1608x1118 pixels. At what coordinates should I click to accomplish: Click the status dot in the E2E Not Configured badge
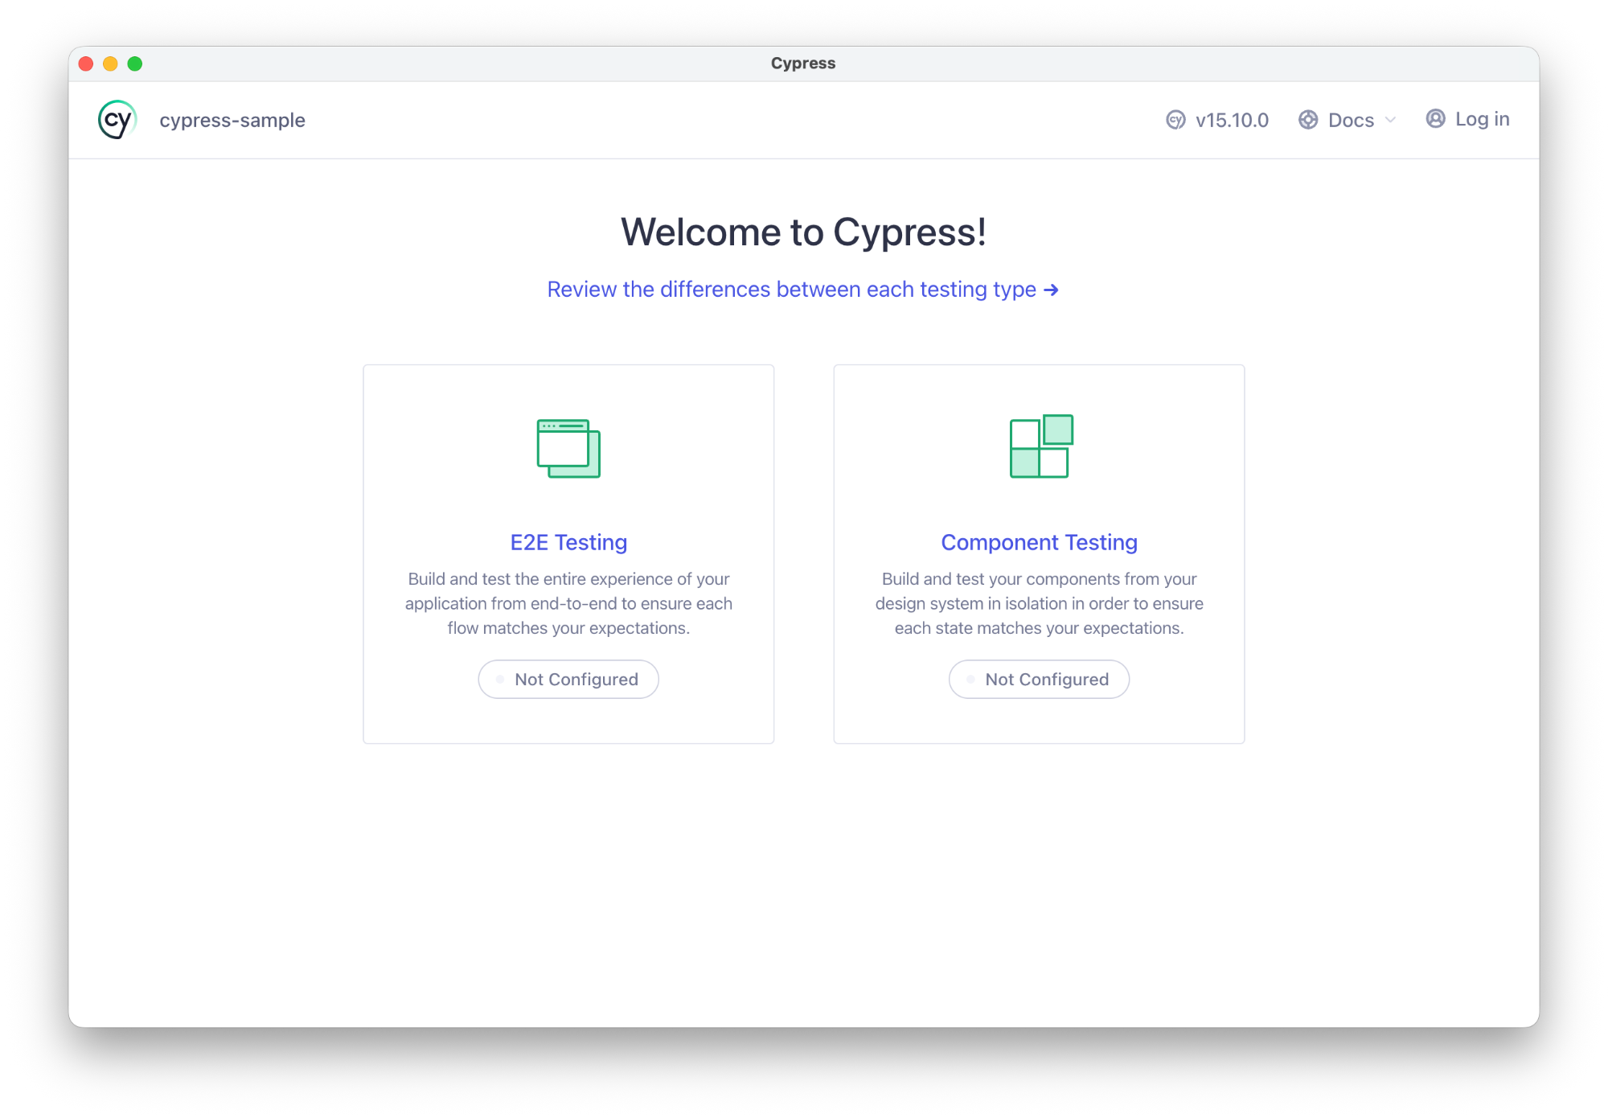click(x=500, y=680)
